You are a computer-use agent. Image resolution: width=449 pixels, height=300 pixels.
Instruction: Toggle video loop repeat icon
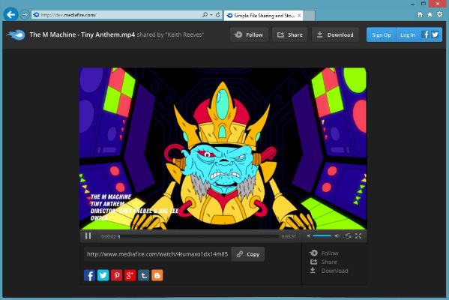[x=349, y=235]
